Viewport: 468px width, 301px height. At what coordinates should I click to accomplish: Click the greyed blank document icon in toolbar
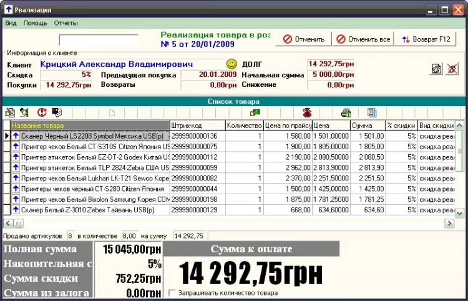112,113
